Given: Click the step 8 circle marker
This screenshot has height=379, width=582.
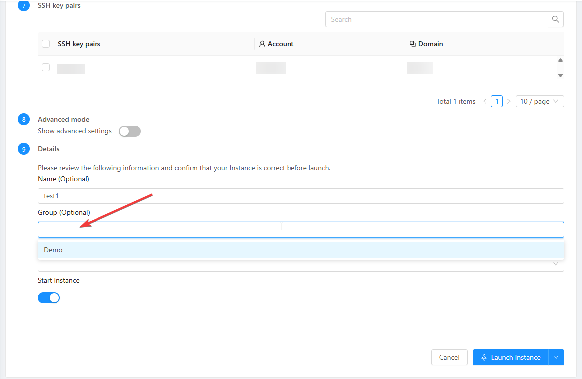Looking at the screenshot, I should (x=24, y=120).
